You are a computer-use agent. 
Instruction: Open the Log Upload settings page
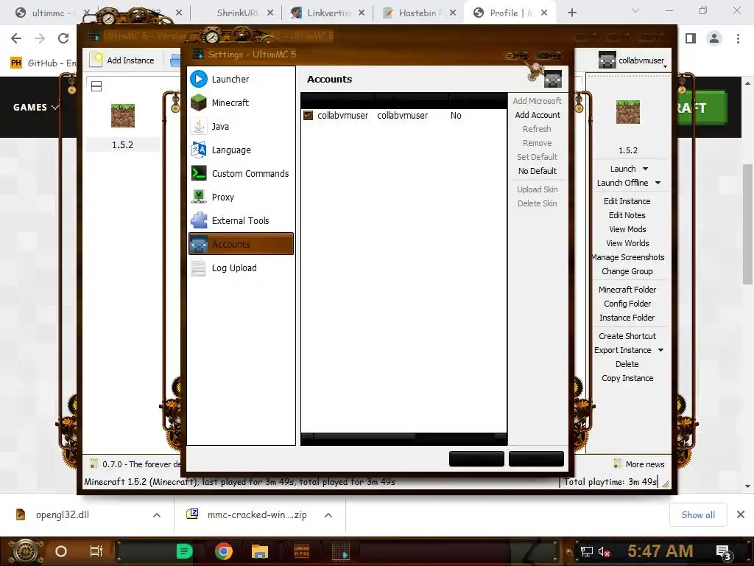241,268
